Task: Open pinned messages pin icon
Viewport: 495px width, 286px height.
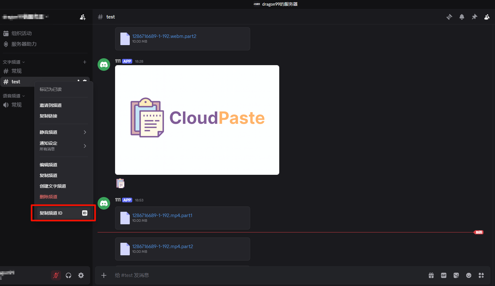Action: point(474,17)
